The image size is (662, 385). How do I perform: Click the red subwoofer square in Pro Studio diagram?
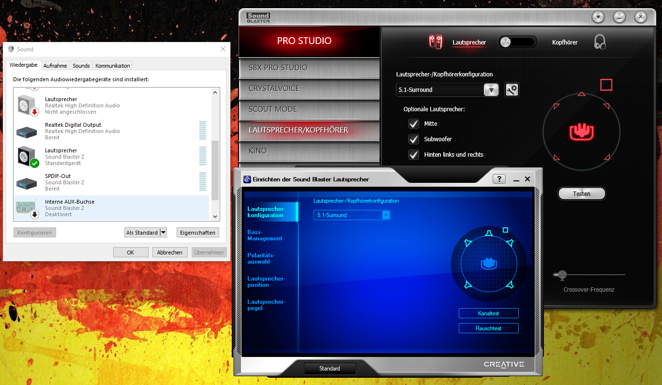[606, 85]
